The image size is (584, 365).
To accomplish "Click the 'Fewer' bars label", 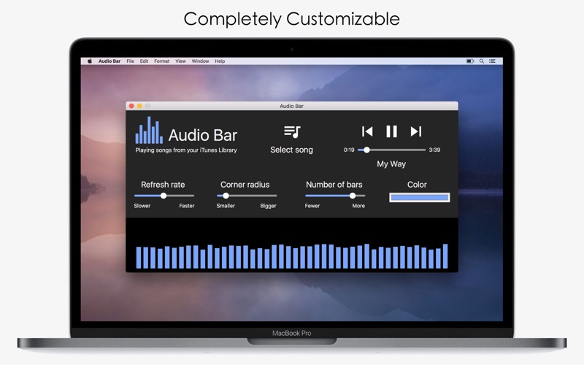I will (x=312, y=206).
